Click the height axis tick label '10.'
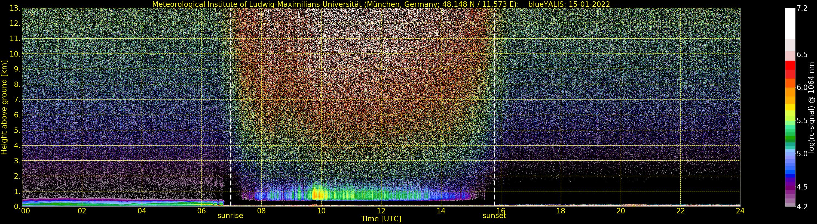Screen dimensions: 817x224 point(15,54)
